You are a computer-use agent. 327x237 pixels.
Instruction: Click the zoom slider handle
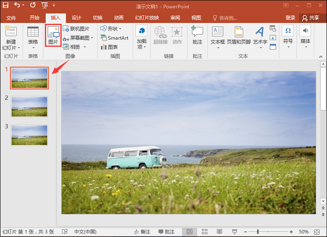(x=258, y=231)
